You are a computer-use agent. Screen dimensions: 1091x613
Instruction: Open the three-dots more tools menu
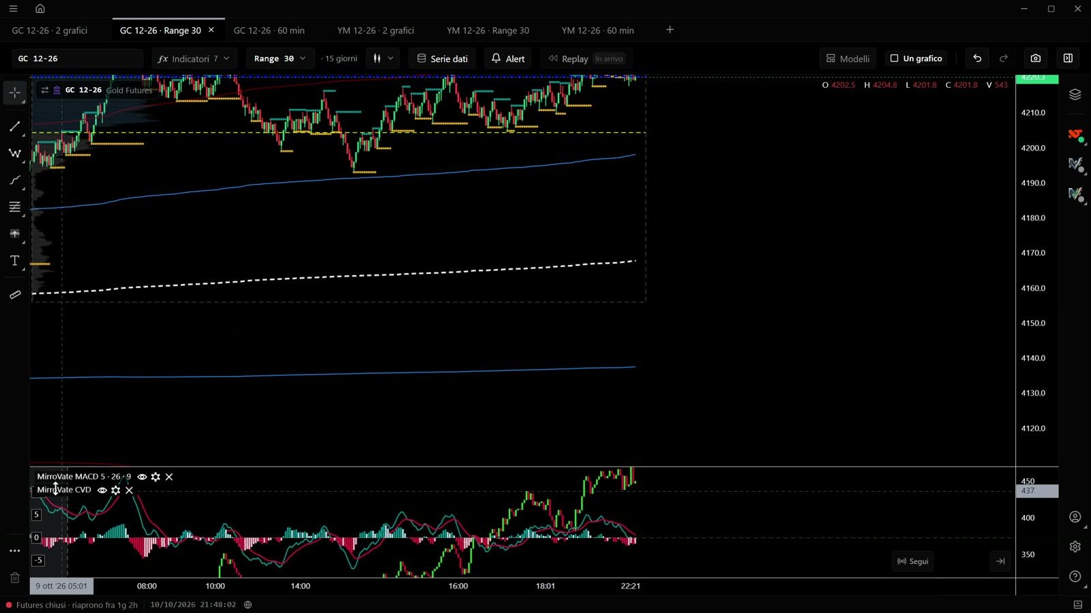15,551
